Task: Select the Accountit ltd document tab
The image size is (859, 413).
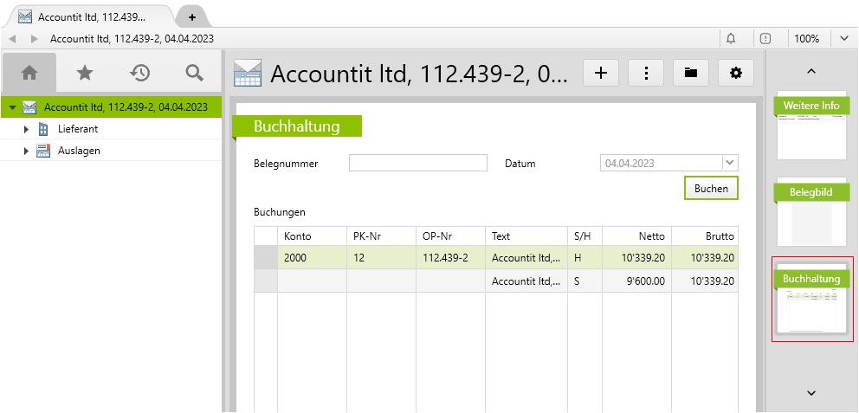Action: point(91,17)
